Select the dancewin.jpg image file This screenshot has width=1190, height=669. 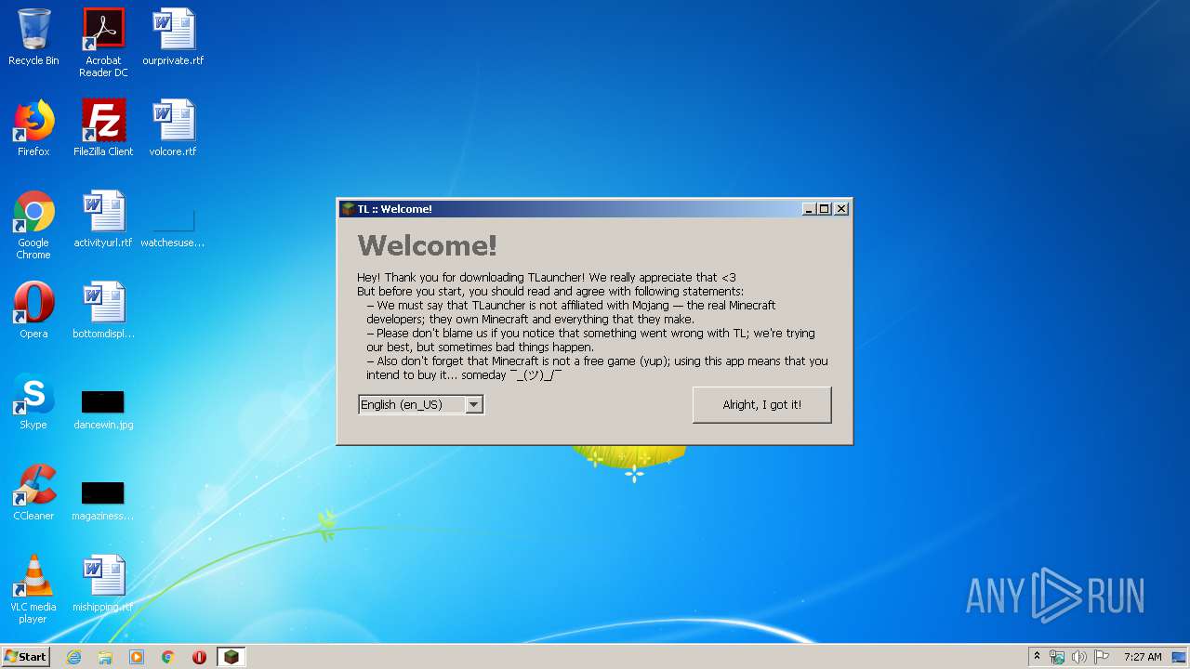click(103, 409)
